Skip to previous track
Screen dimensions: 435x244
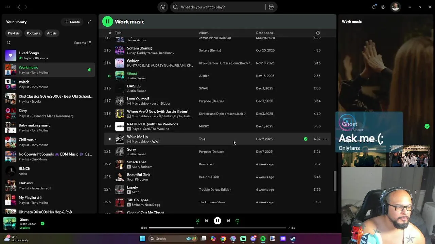coord(207,221)
